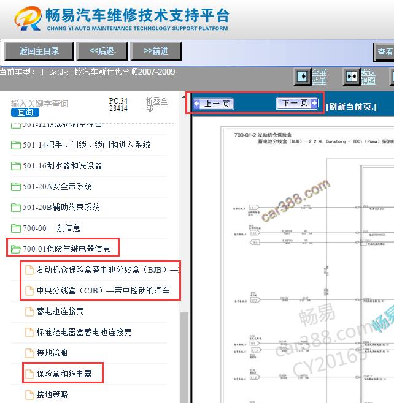Open 发动机仓保险盒蓄电池分线盒（BJB） document
This screenshot has width=394, height=403.
pyautogui.click(x=107, y=270)
